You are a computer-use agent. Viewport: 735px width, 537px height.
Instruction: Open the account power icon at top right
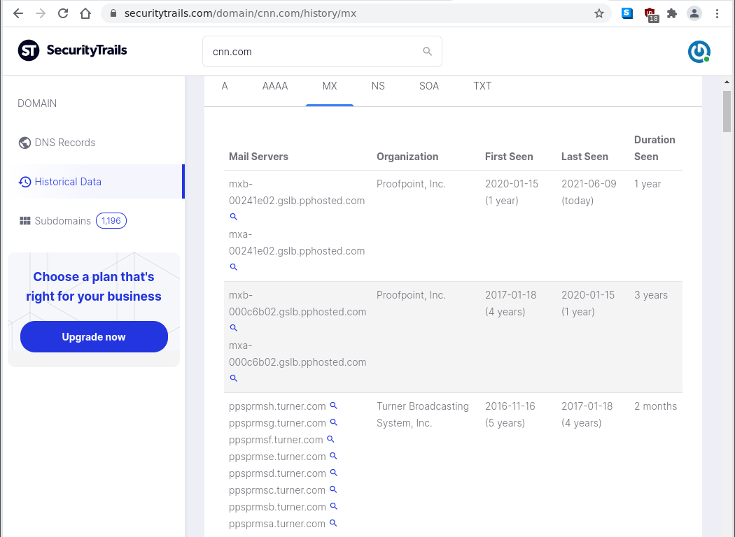pos(699,52)
